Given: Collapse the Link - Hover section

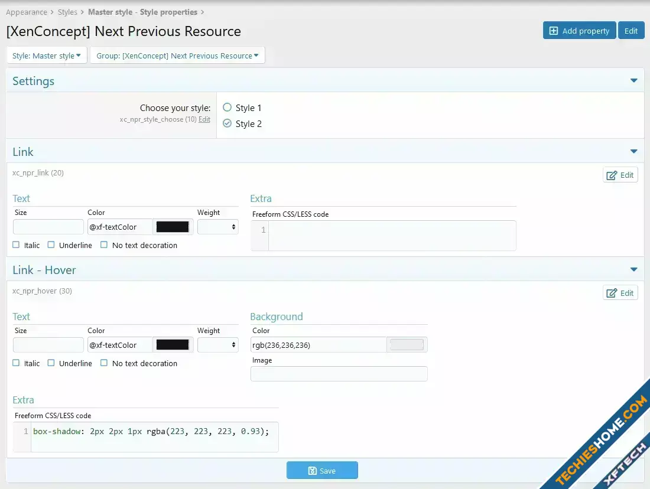Looking at the screenshot, I should [x=633, y=270].
